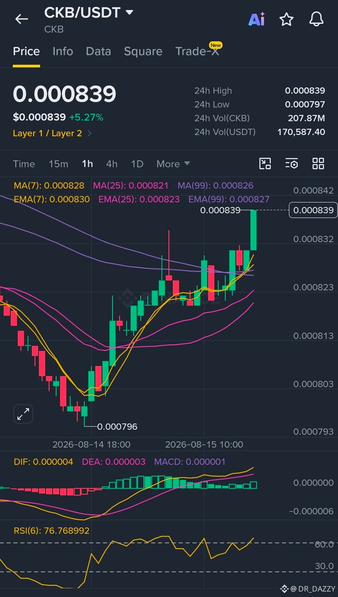
Task: Open chart drawing tools icon
Action: (265, 164)
